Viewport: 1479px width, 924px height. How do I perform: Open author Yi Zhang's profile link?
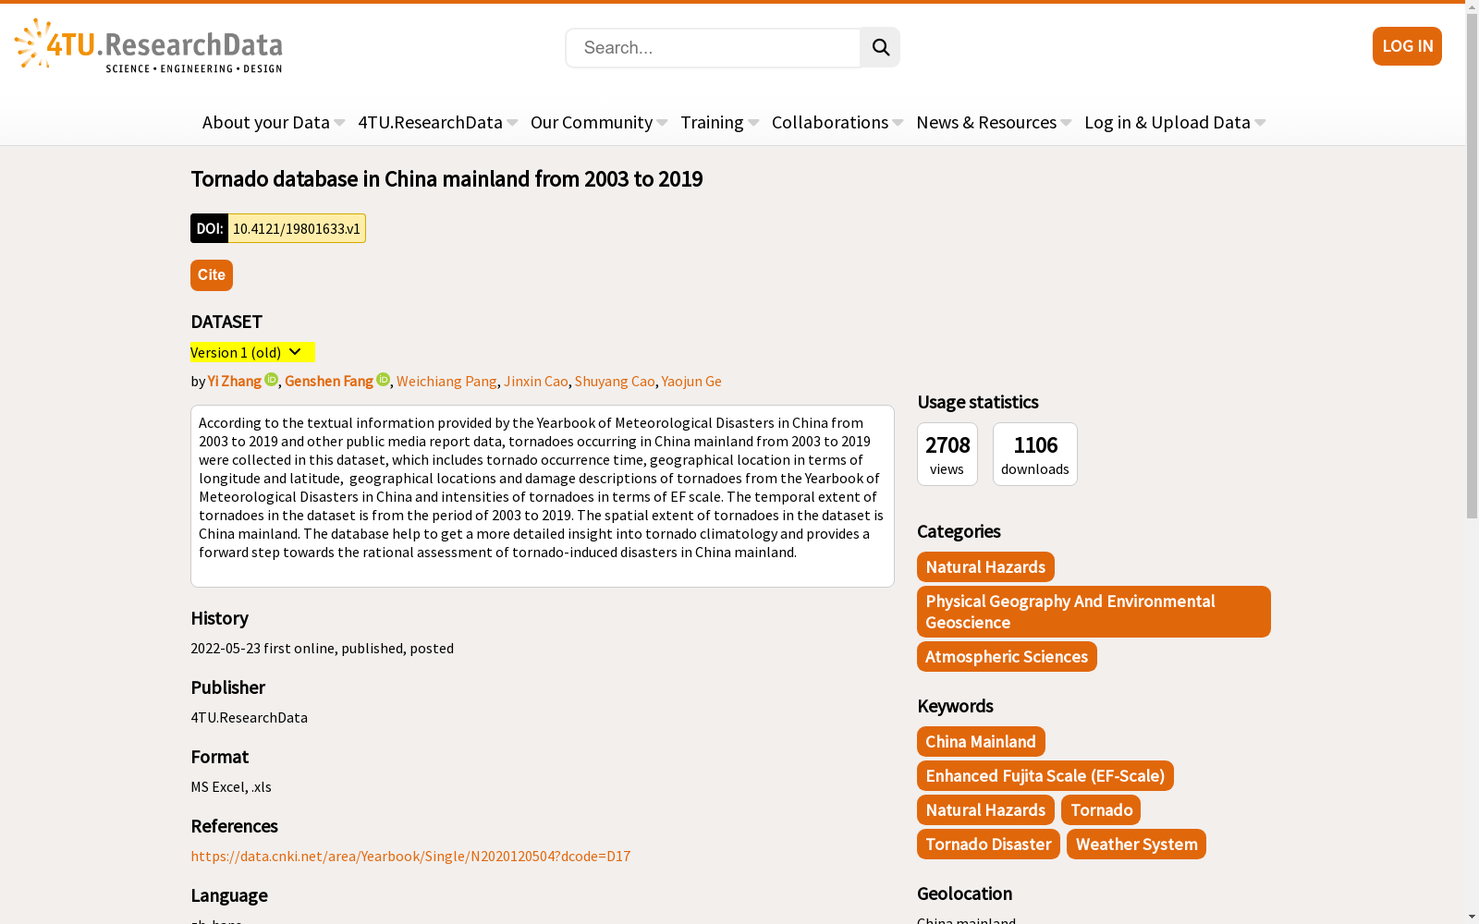pyautogui.click(x=235, y=381)
